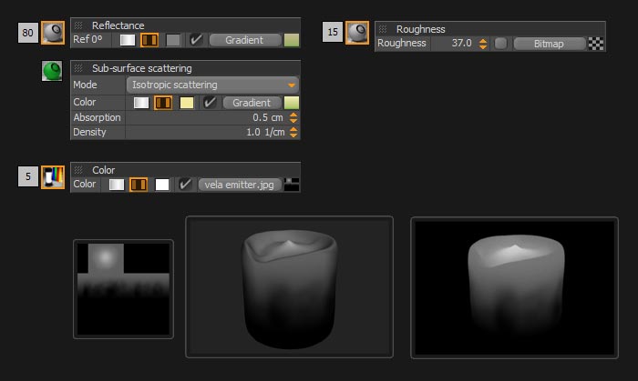Enable the Roughness texture checkbox
Image resolution: width=638 pixels, height=381 pixels.
(500, 44)
